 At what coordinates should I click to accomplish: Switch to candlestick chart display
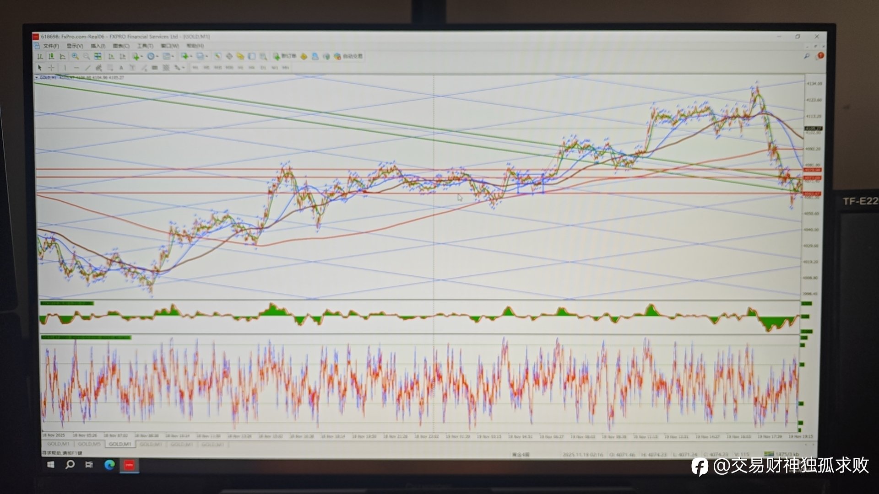pyautogui.click(x=51, y=56)
